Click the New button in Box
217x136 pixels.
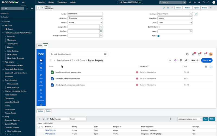[x=195, y=60]
